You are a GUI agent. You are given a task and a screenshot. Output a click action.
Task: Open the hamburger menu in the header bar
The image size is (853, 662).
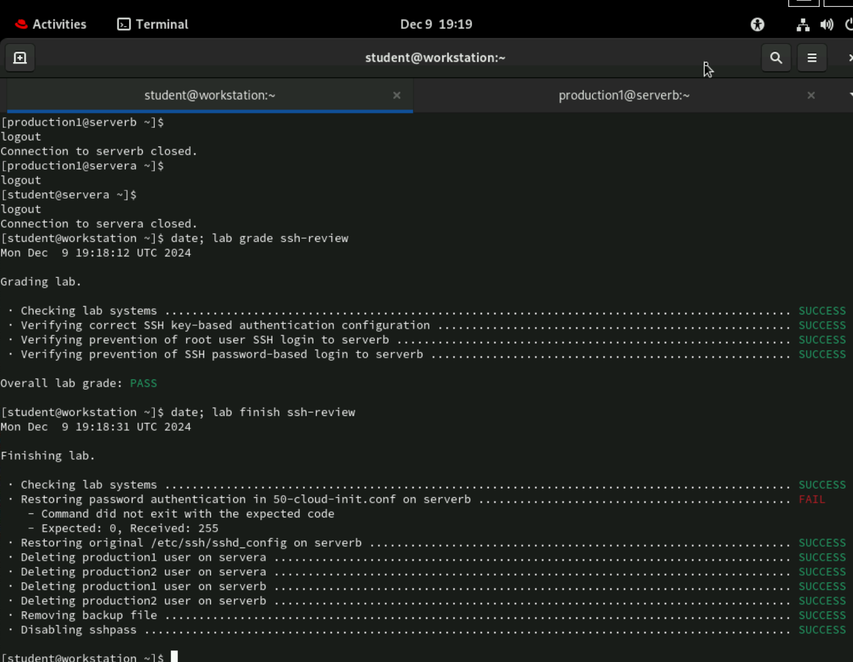tap(812, 57)
